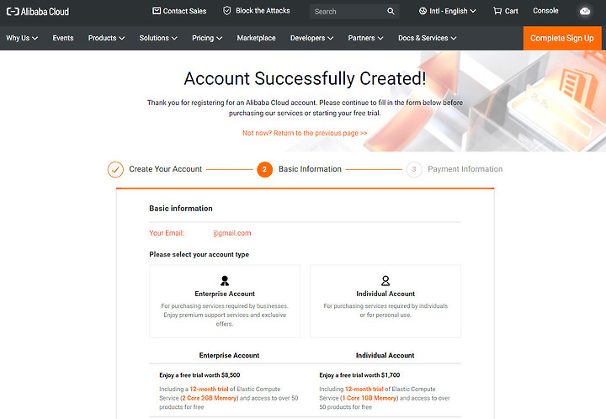Click the step 2 circle

[x=265, y=169]
